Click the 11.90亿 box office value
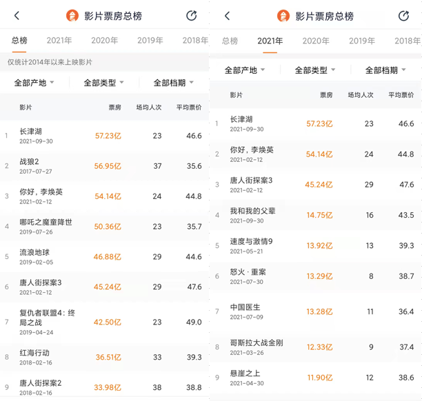Viewport: 422px width, 401px height. pyautogui.click(x=320, y=378)
